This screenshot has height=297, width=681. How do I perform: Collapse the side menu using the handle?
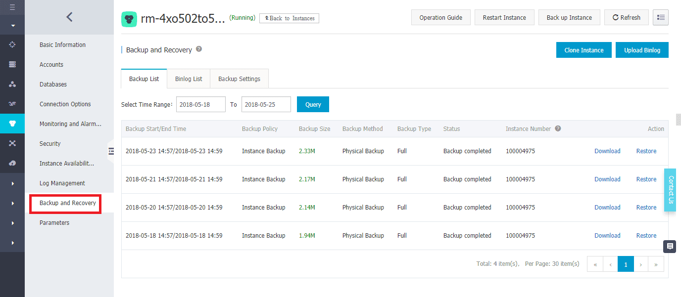tap(111, 151)
